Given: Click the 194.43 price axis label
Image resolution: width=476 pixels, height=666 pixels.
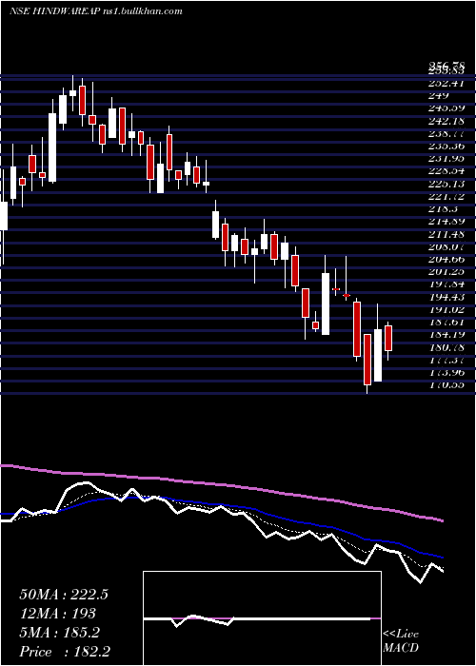Looking at the screenshot, I should (x=446, y=297).
